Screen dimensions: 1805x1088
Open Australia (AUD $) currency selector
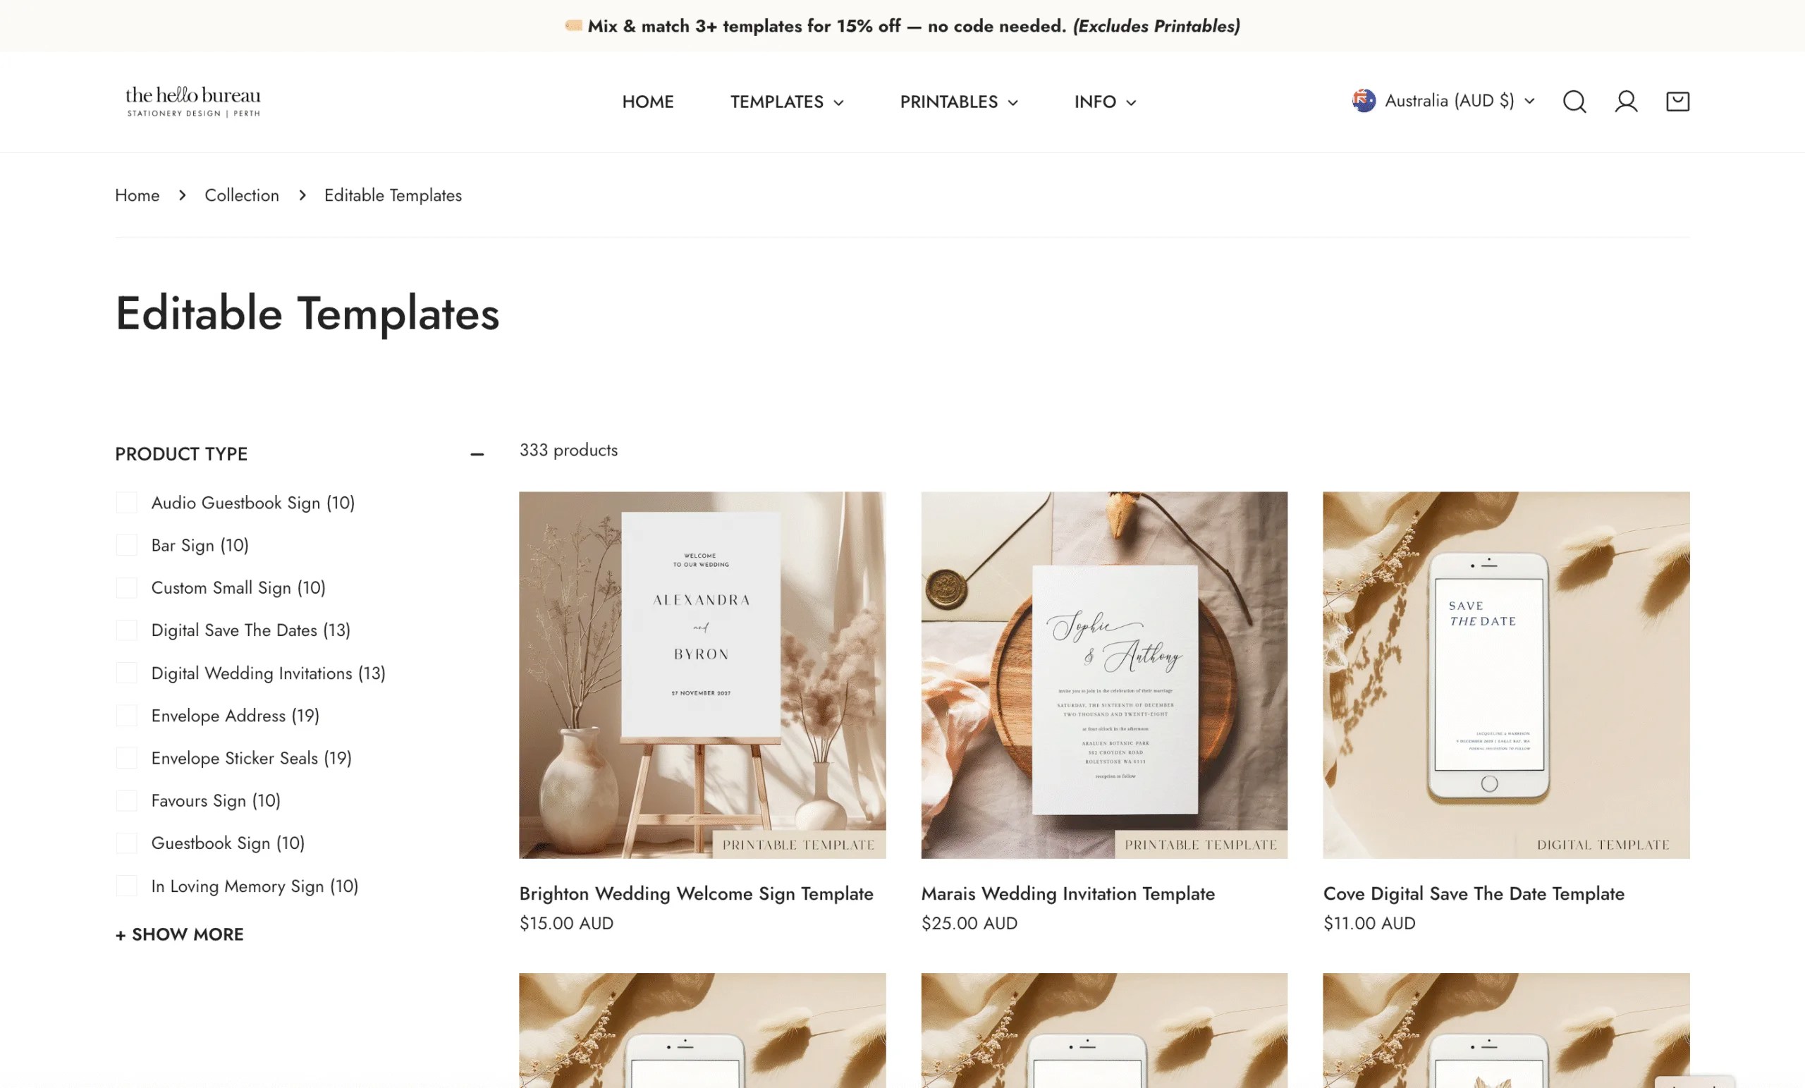pyautogui.click(x=1443, y=100)
